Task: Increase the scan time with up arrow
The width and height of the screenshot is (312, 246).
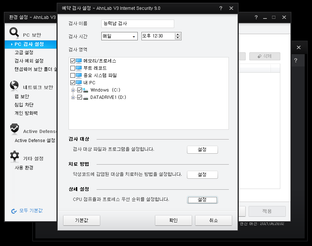Action: click(x=178, y=35)
